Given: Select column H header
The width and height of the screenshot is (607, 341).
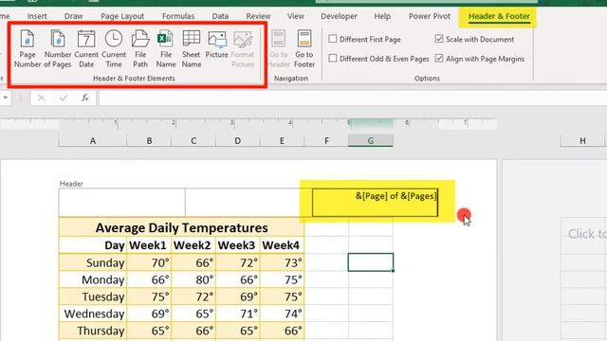Looking at the screenshot, I should 582,141.
